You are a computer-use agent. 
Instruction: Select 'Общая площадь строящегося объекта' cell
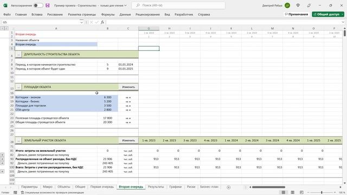pyautogui.click(x=56, y=122)
